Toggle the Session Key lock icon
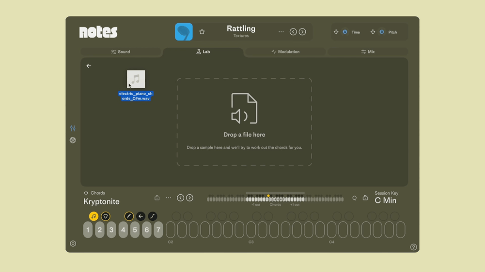The height and width of the screenshot is (272, 485). (x=365, y=198)
